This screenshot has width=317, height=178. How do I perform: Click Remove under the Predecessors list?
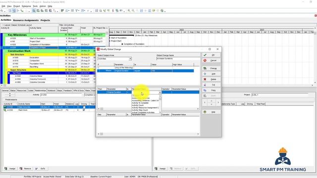[25, 169]
